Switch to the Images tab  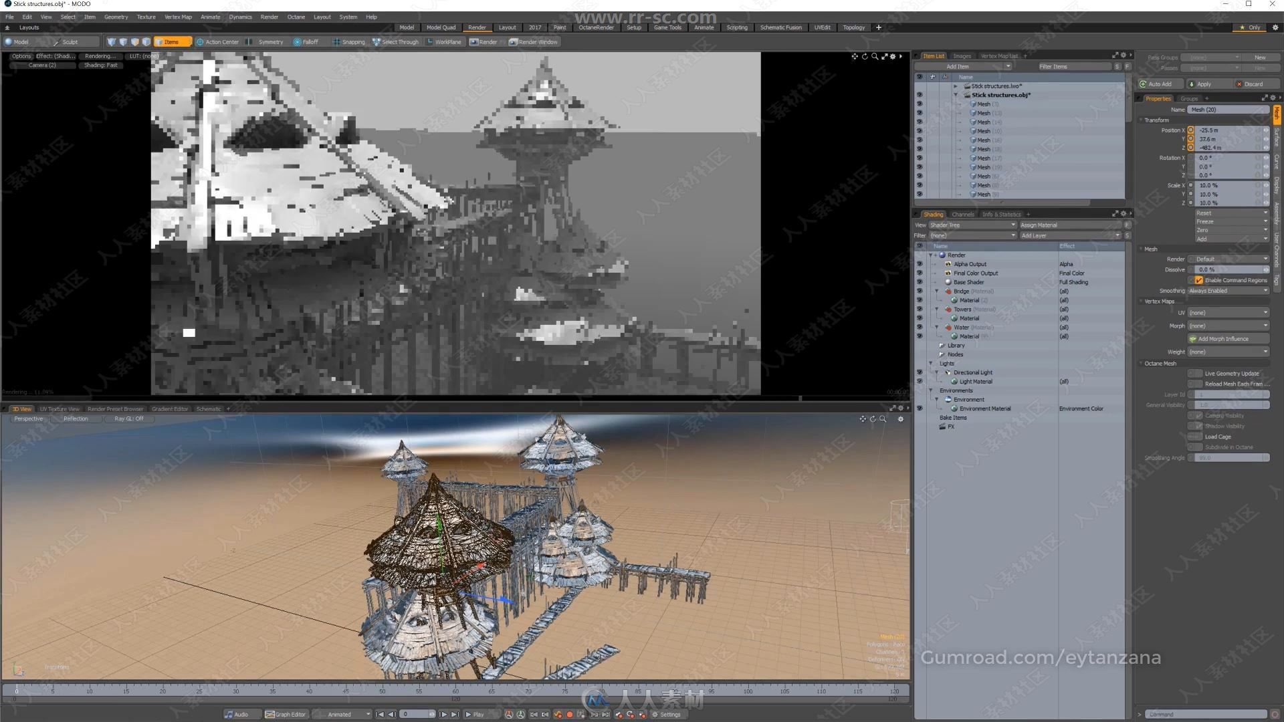[962, 56]
